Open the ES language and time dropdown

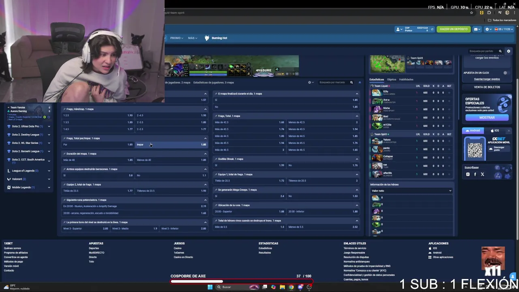coord(504,29)
